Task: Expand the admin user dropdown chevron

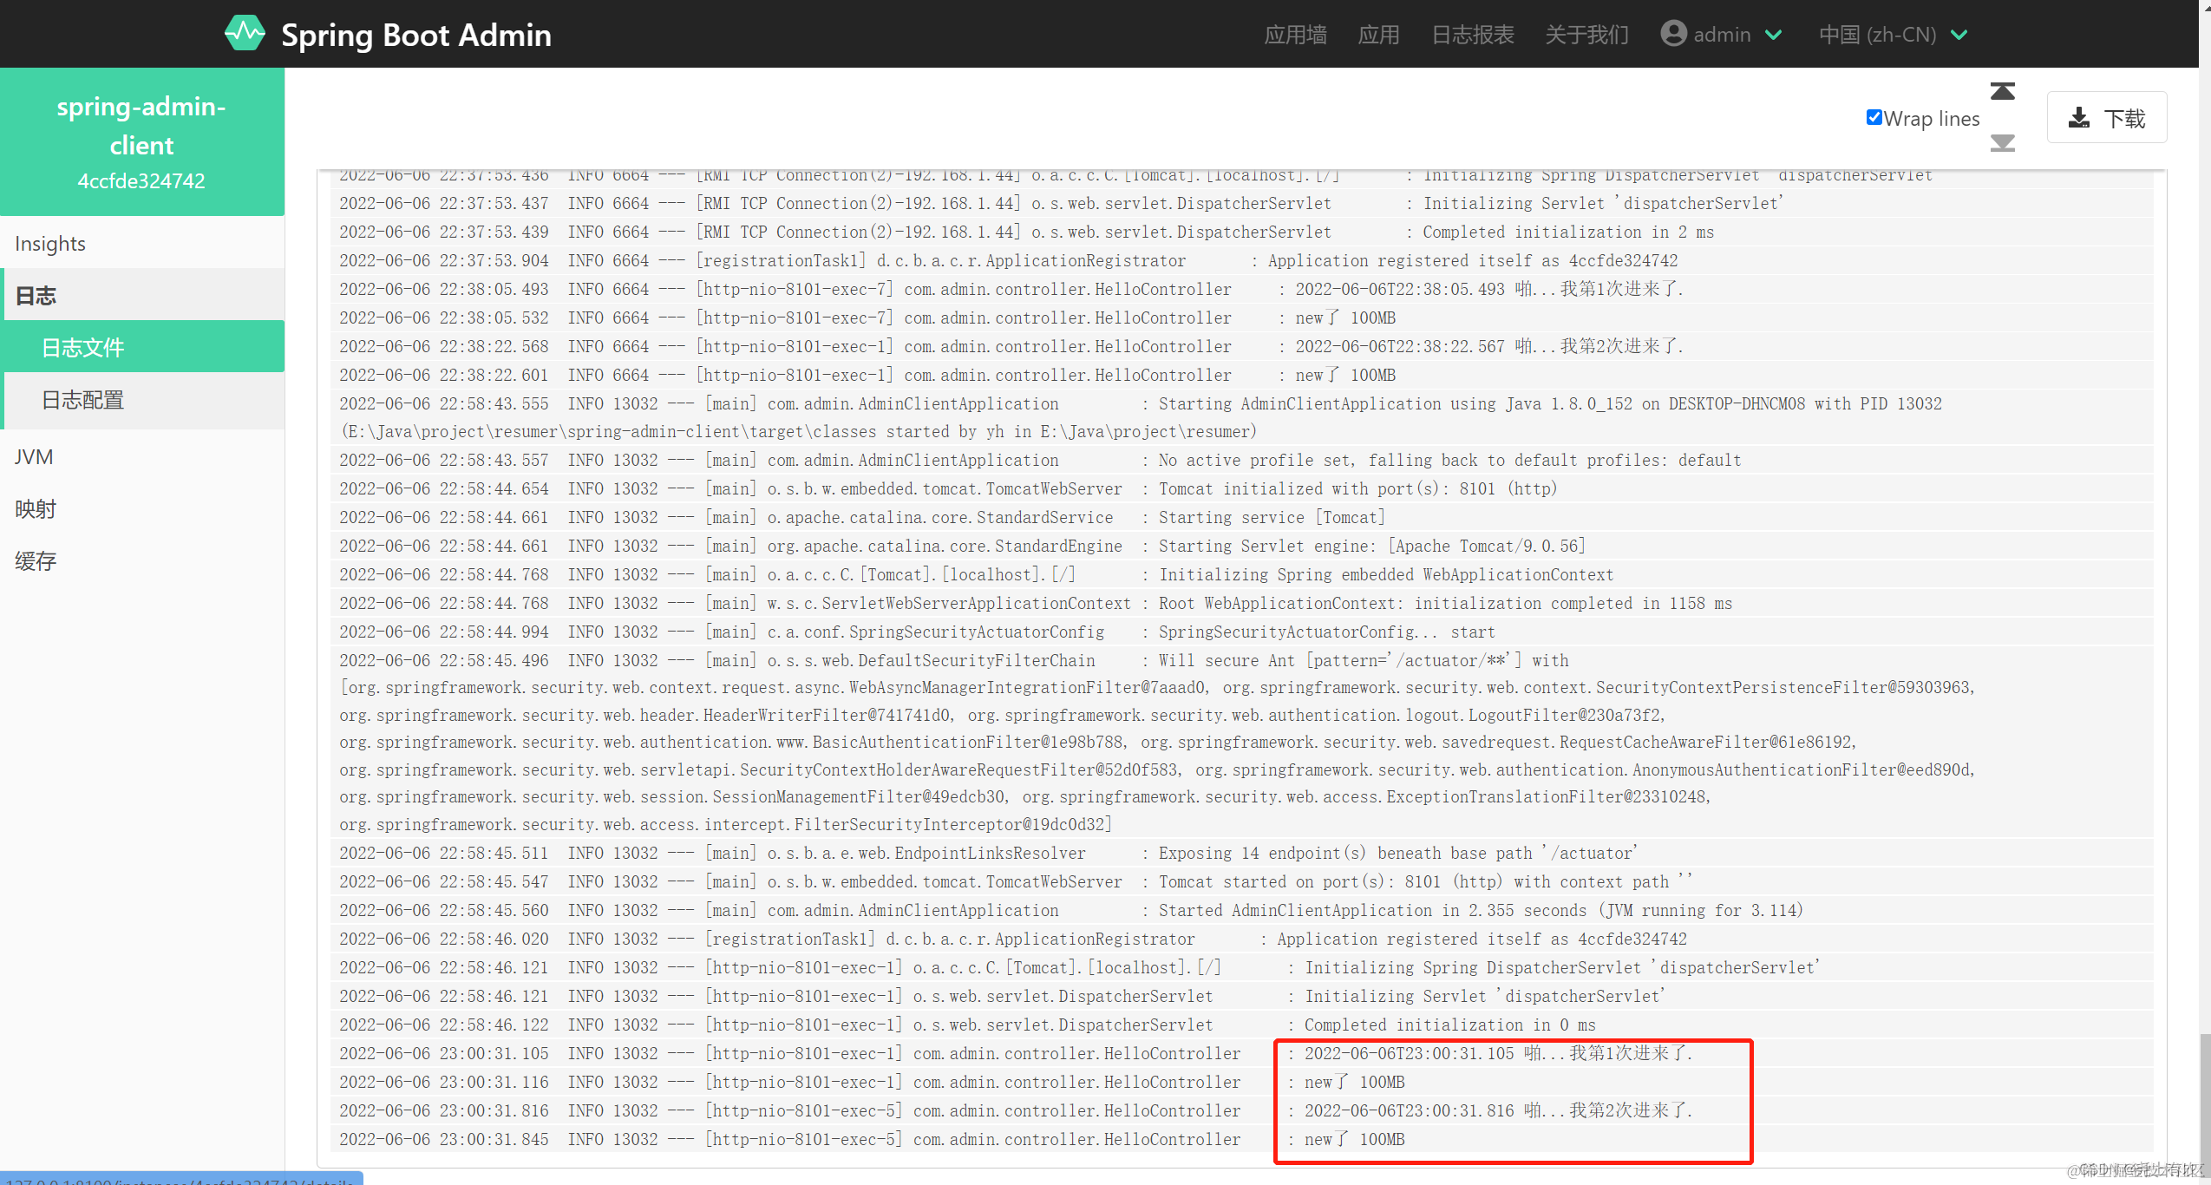Action: (x=1774, y=35)
